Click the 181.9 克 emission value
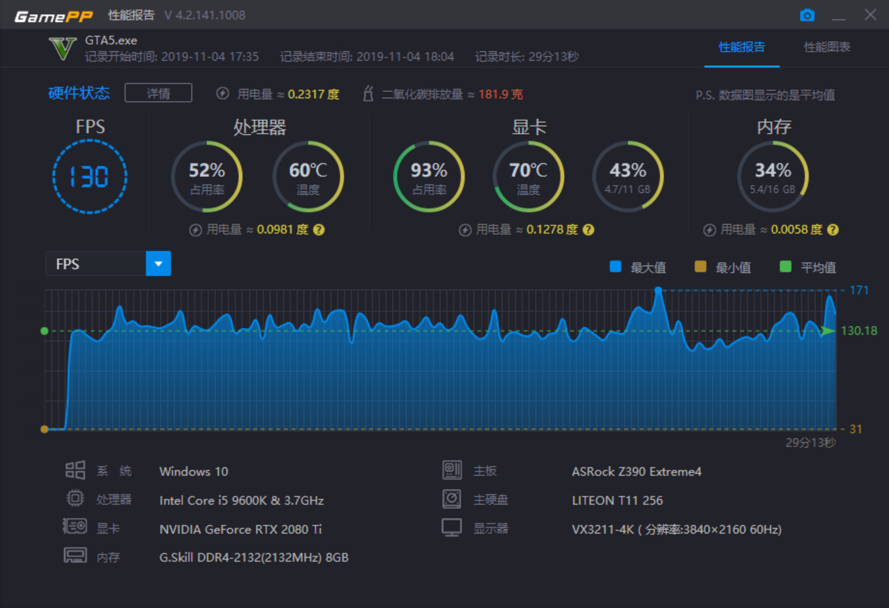 pos(501,94)
